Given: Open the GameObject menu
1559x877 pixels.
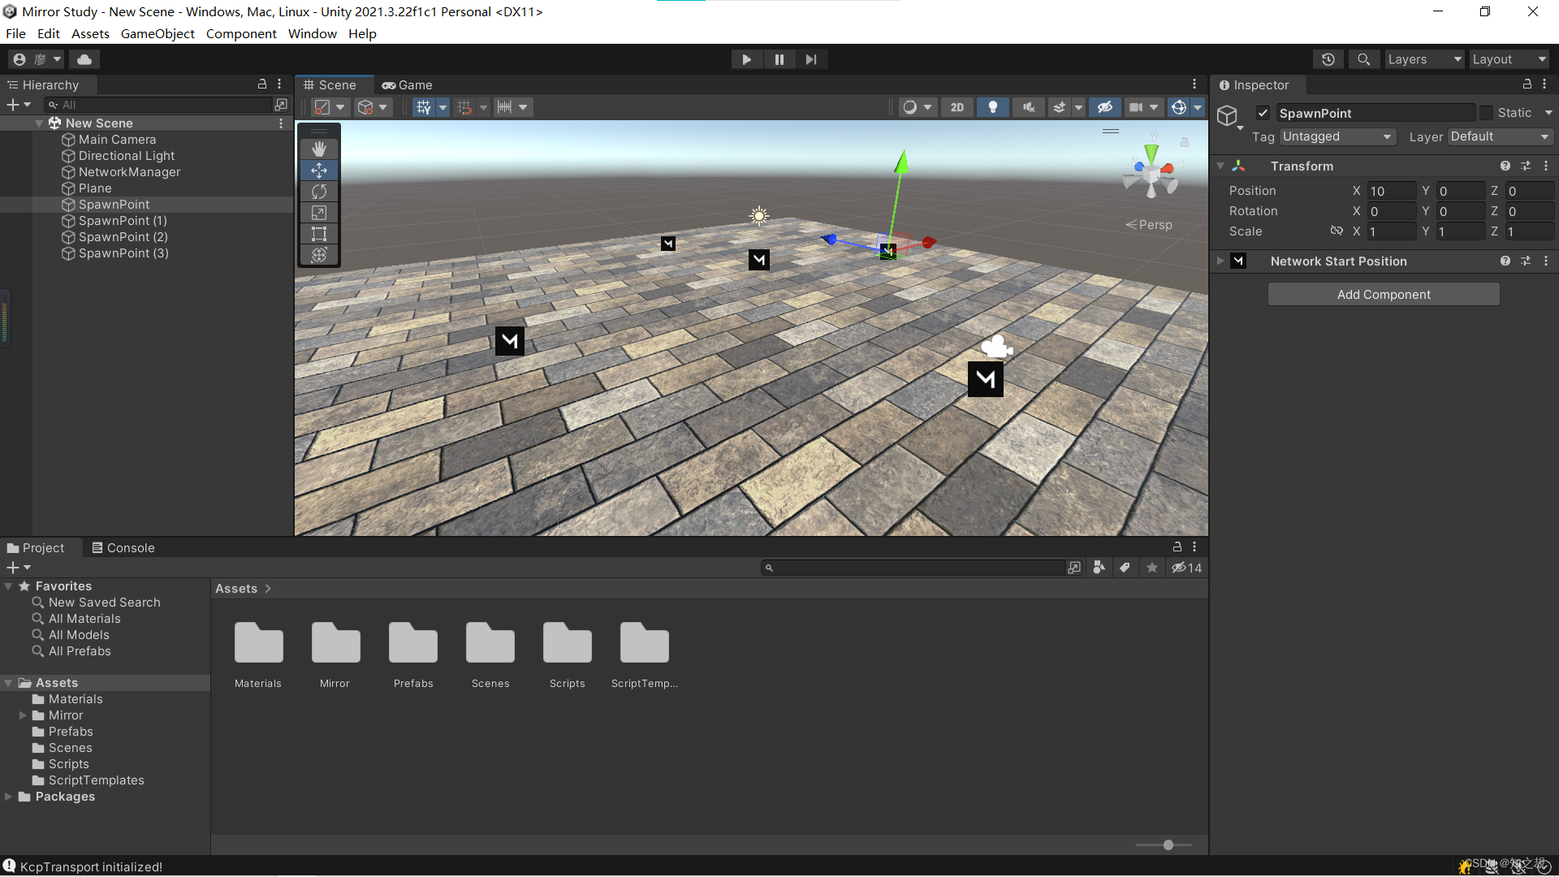Looking at the screenshot, I should [158, 33].
